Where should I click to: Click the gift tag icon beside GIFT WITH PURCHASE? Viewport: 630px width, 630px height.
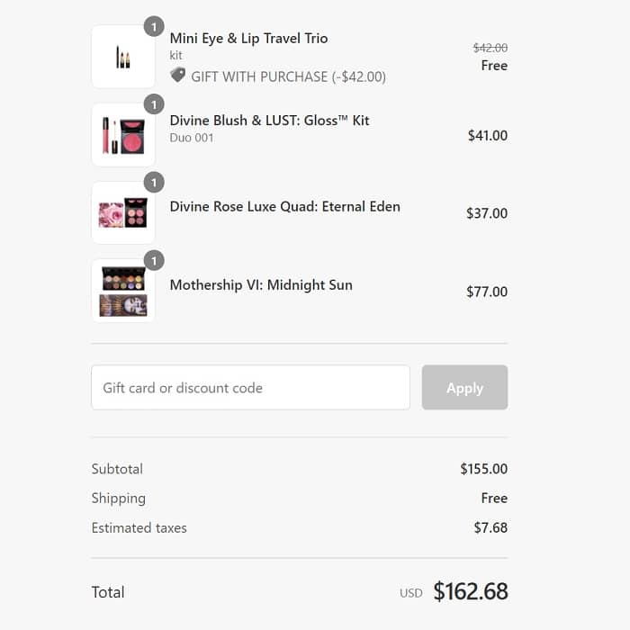[177, 76]
